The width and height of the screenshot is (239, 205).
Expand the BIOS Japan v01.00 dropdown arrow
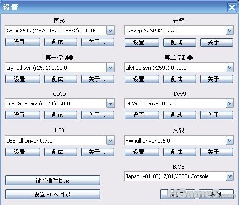tap(229, 176)
